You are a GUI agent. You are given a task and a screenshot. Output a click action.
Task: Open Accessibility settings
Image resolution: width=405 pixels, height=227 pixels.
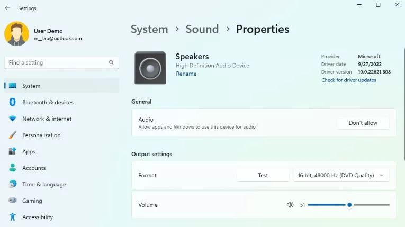[x=61, y=217]
